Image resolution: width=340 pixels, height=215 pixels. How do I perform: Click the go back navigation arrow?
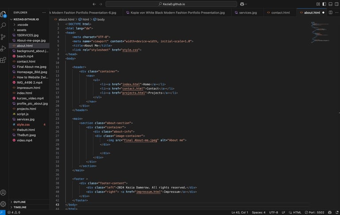click(94, 4)
